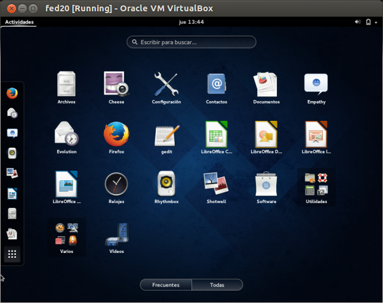Open Firefox from the app grid

point(116,138)
